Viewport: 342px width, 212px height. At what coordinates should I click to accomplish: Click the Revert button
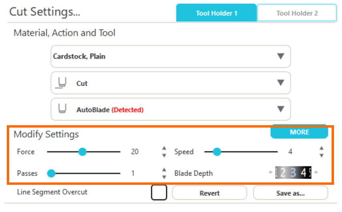209,193
